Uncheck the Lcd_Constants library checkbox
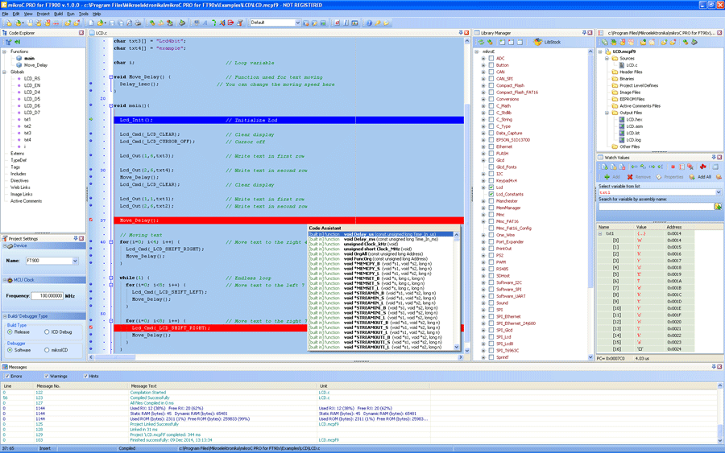725x453 pixels. tap(491, 195)
